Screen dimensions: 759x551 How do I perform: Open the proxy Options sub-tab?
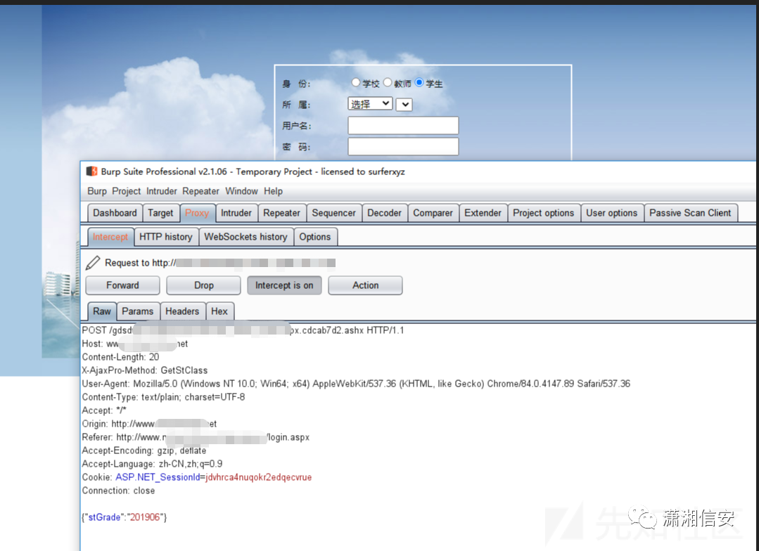pos(315,237)
